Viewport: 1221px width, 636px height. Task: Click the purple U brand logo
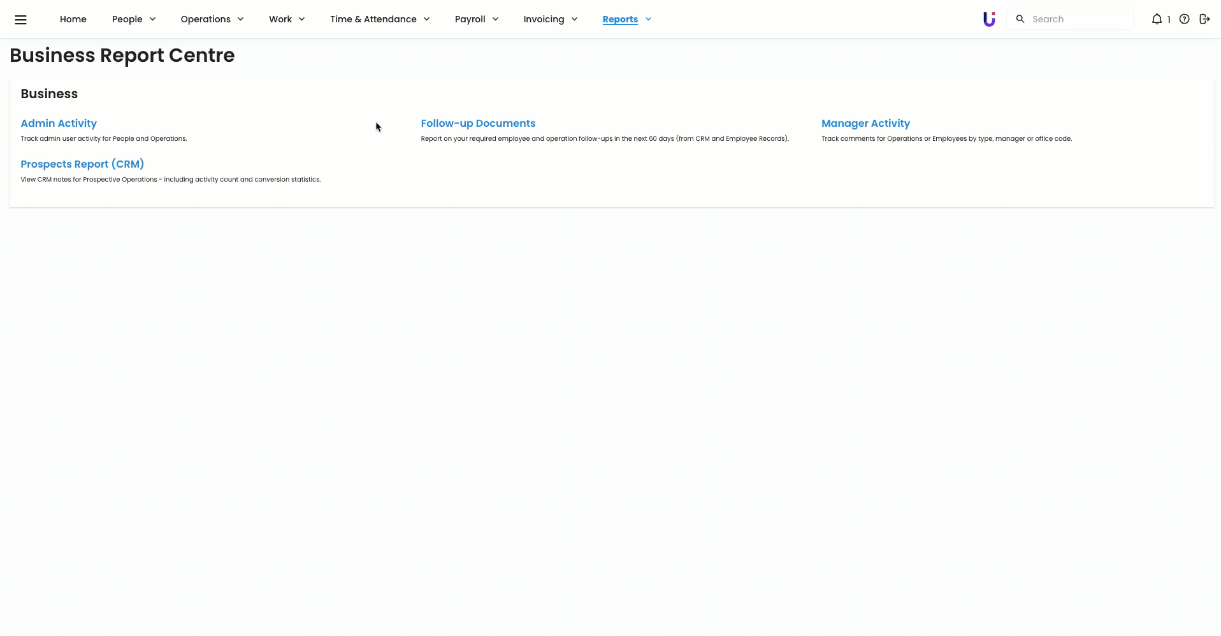[x=989, y=19]
